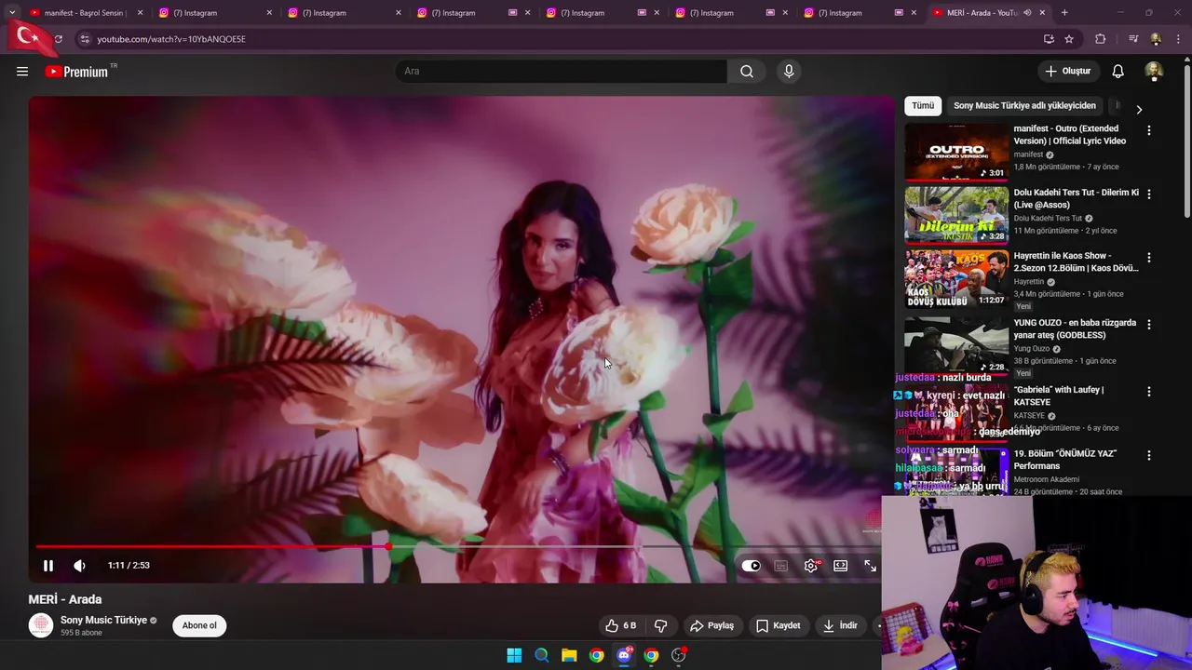This screenshot has width=1192, height=670.
Task: Open Dolu Kadehi Ters Tut Dilerim Ki thumbnail
Action: tap(956, 215)
